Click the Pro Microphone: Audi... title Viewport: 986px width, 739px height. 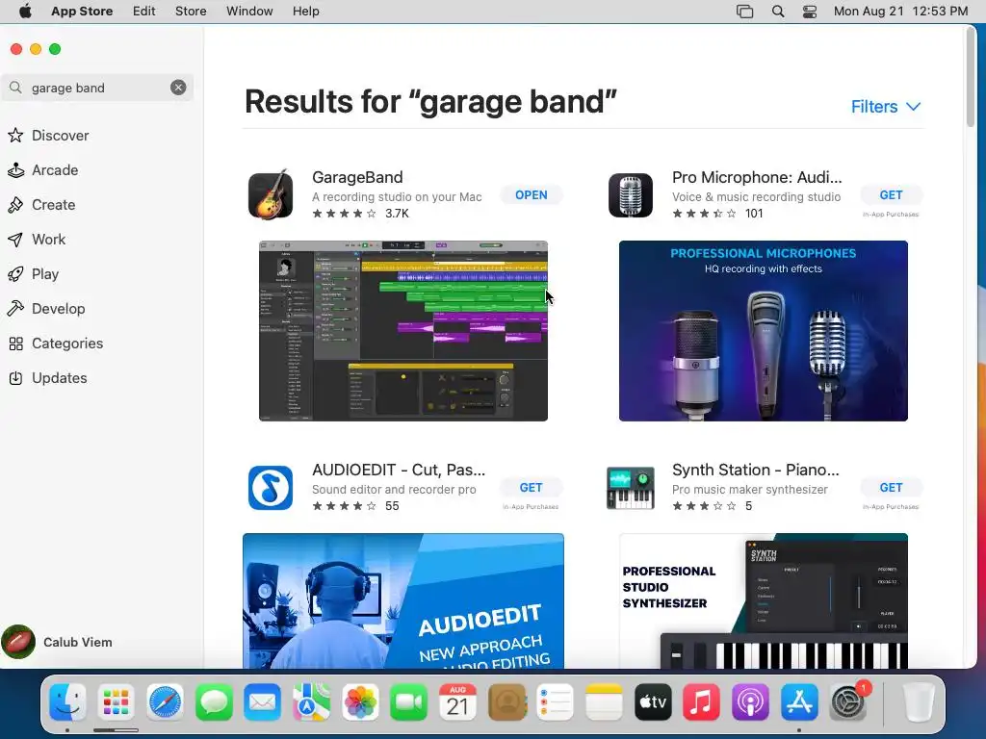coord(757,177)
